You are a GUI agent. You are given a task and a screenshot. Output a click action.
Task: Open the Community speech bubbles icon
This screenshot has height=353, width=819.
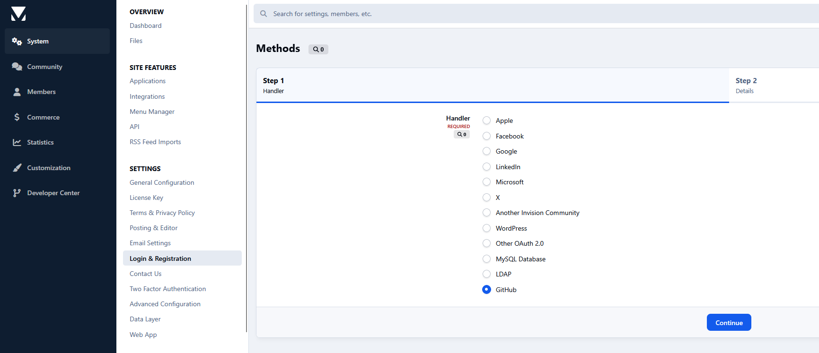[x=17, y=67]
